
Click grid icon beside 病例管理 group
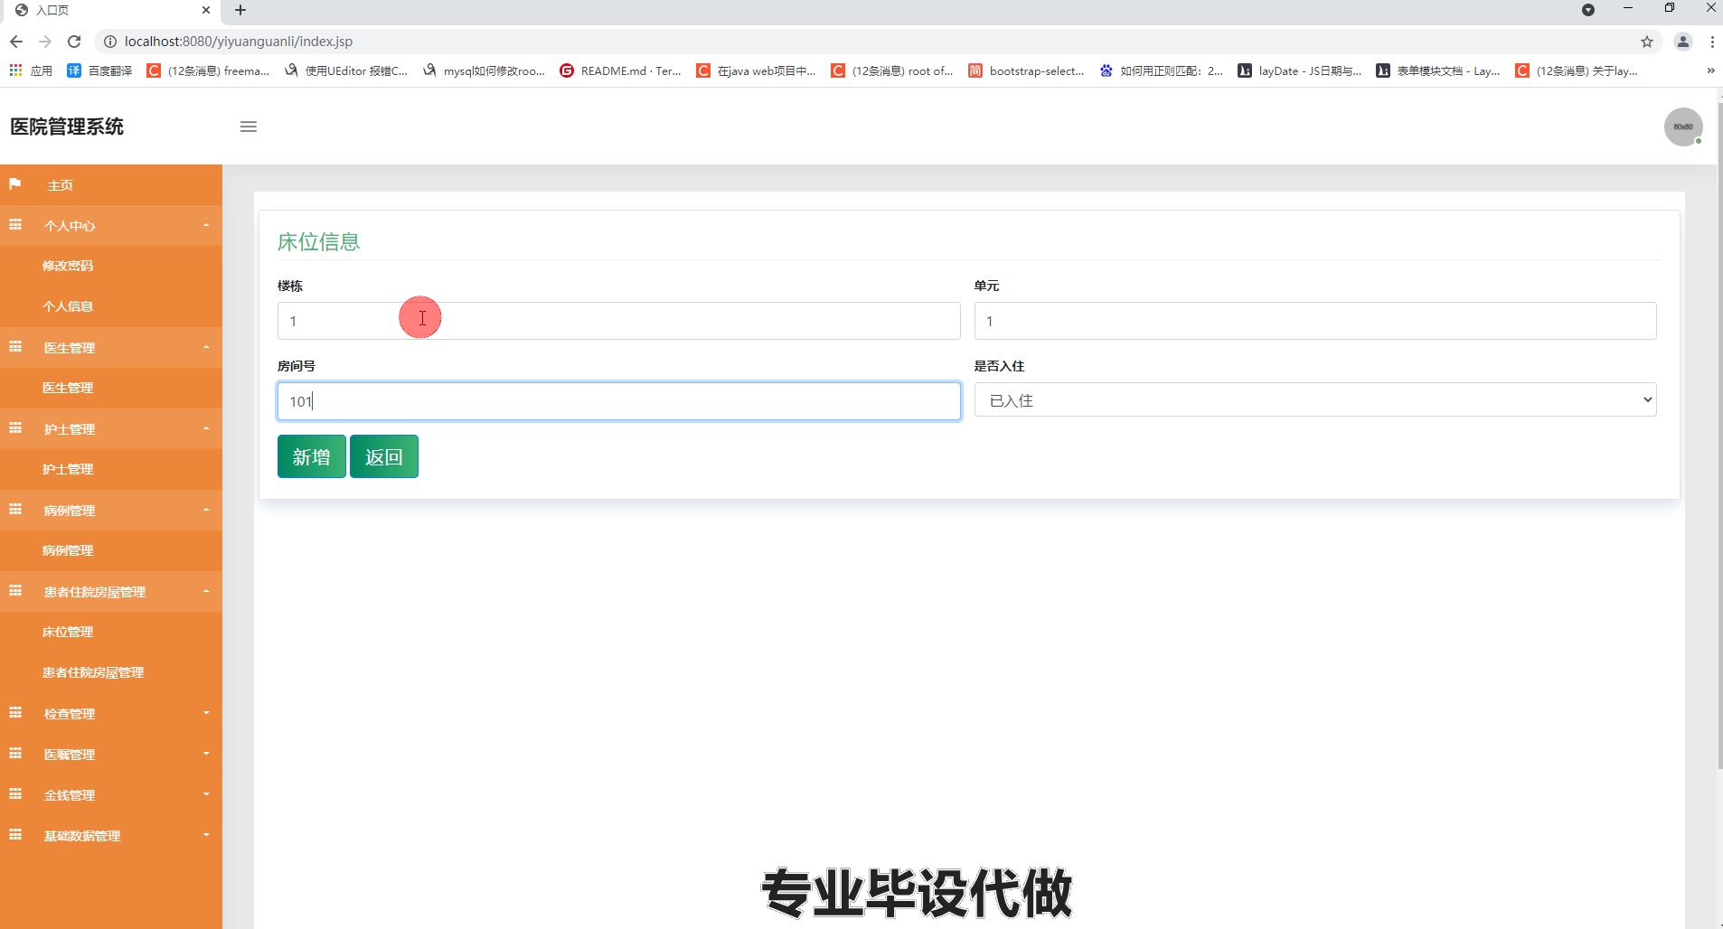coord(15,509)
